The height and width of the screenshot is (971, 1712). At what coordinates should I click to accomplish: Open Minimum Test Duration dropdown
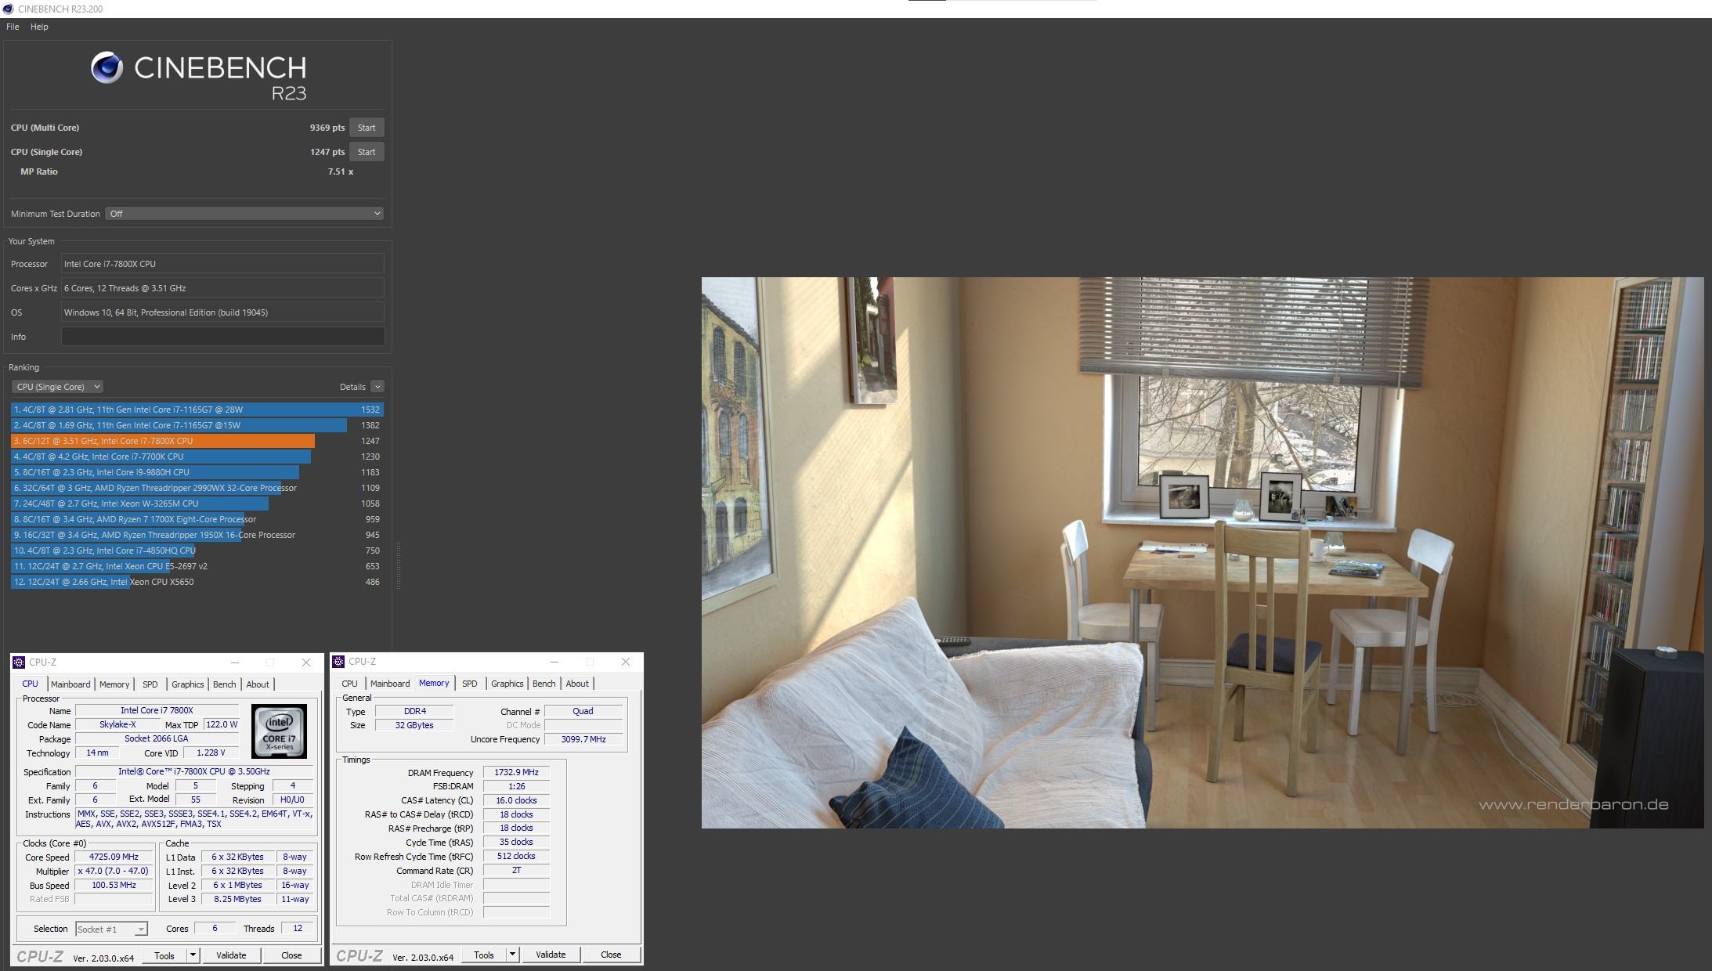[244, 214]
